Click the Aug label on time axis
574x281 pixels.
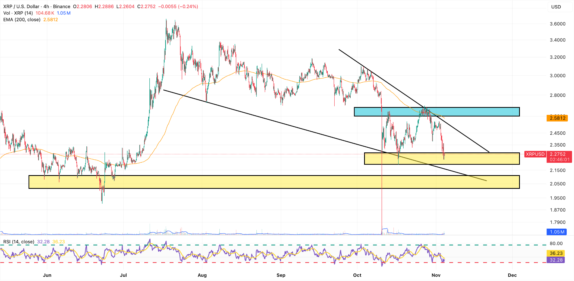click(x=202, y=275)
